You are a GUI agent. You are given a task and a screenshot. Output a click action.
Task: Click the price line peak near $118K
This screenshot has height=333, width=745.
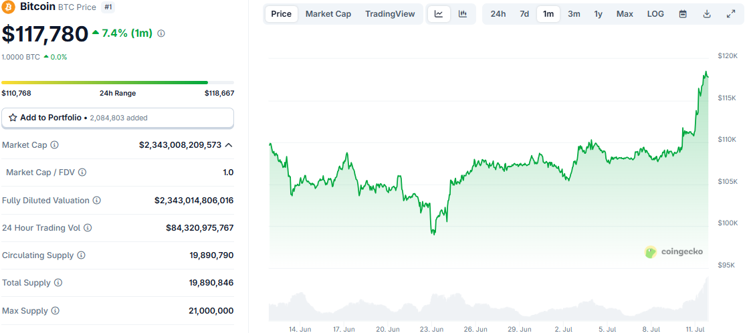tap(706, 72)
